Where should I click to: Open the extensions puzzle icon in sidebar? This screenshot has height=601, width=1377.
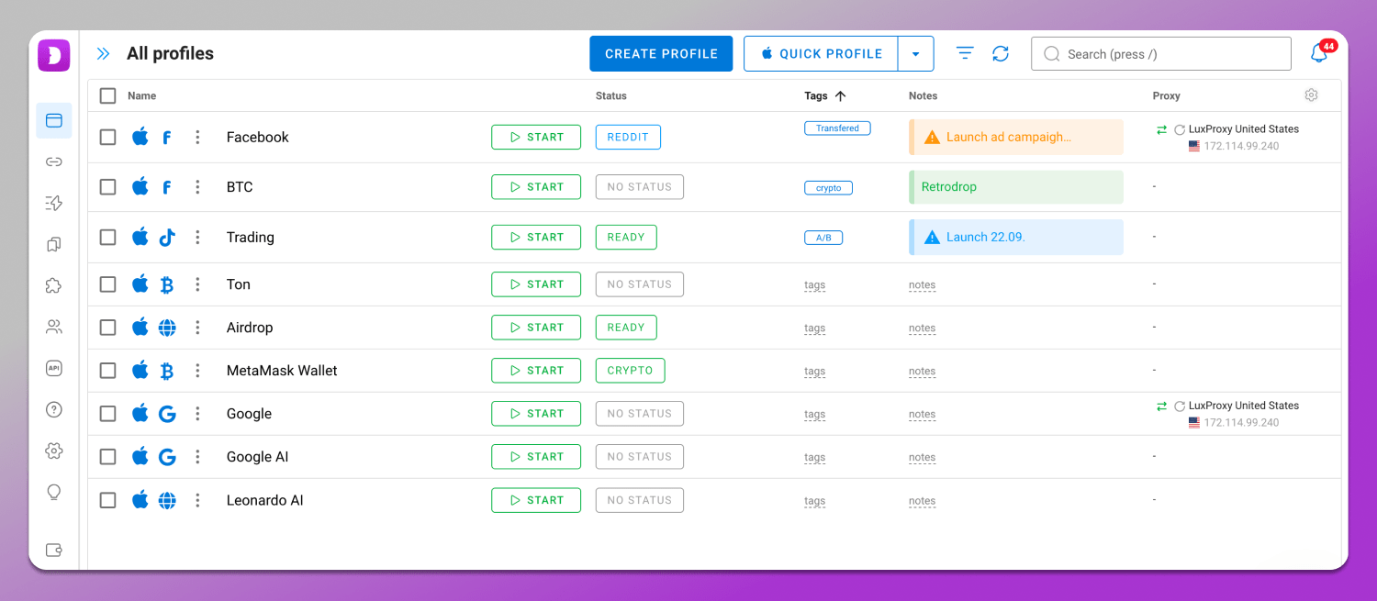click(x=53, y=285)
